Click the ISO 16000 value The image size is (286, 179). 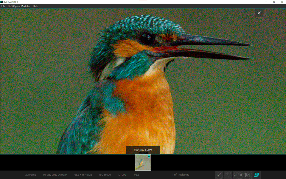point(105,175)
